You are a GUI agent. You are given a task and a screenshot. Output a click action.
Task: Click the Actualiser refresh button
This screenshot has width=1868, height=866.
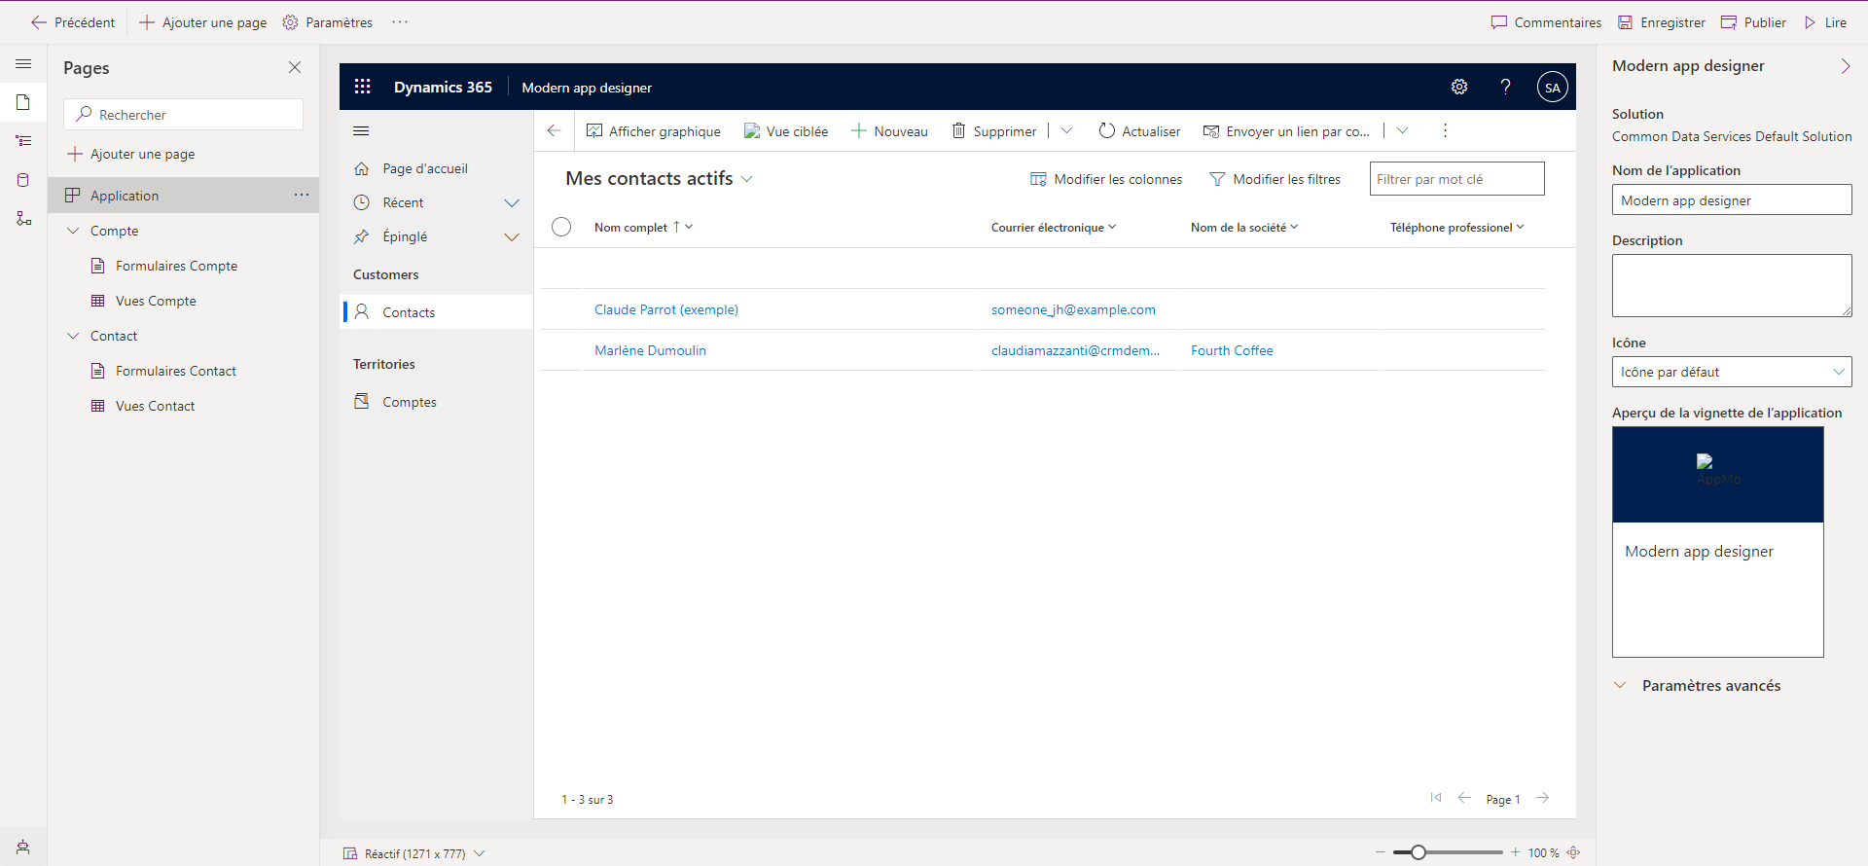coord(1138,130)
